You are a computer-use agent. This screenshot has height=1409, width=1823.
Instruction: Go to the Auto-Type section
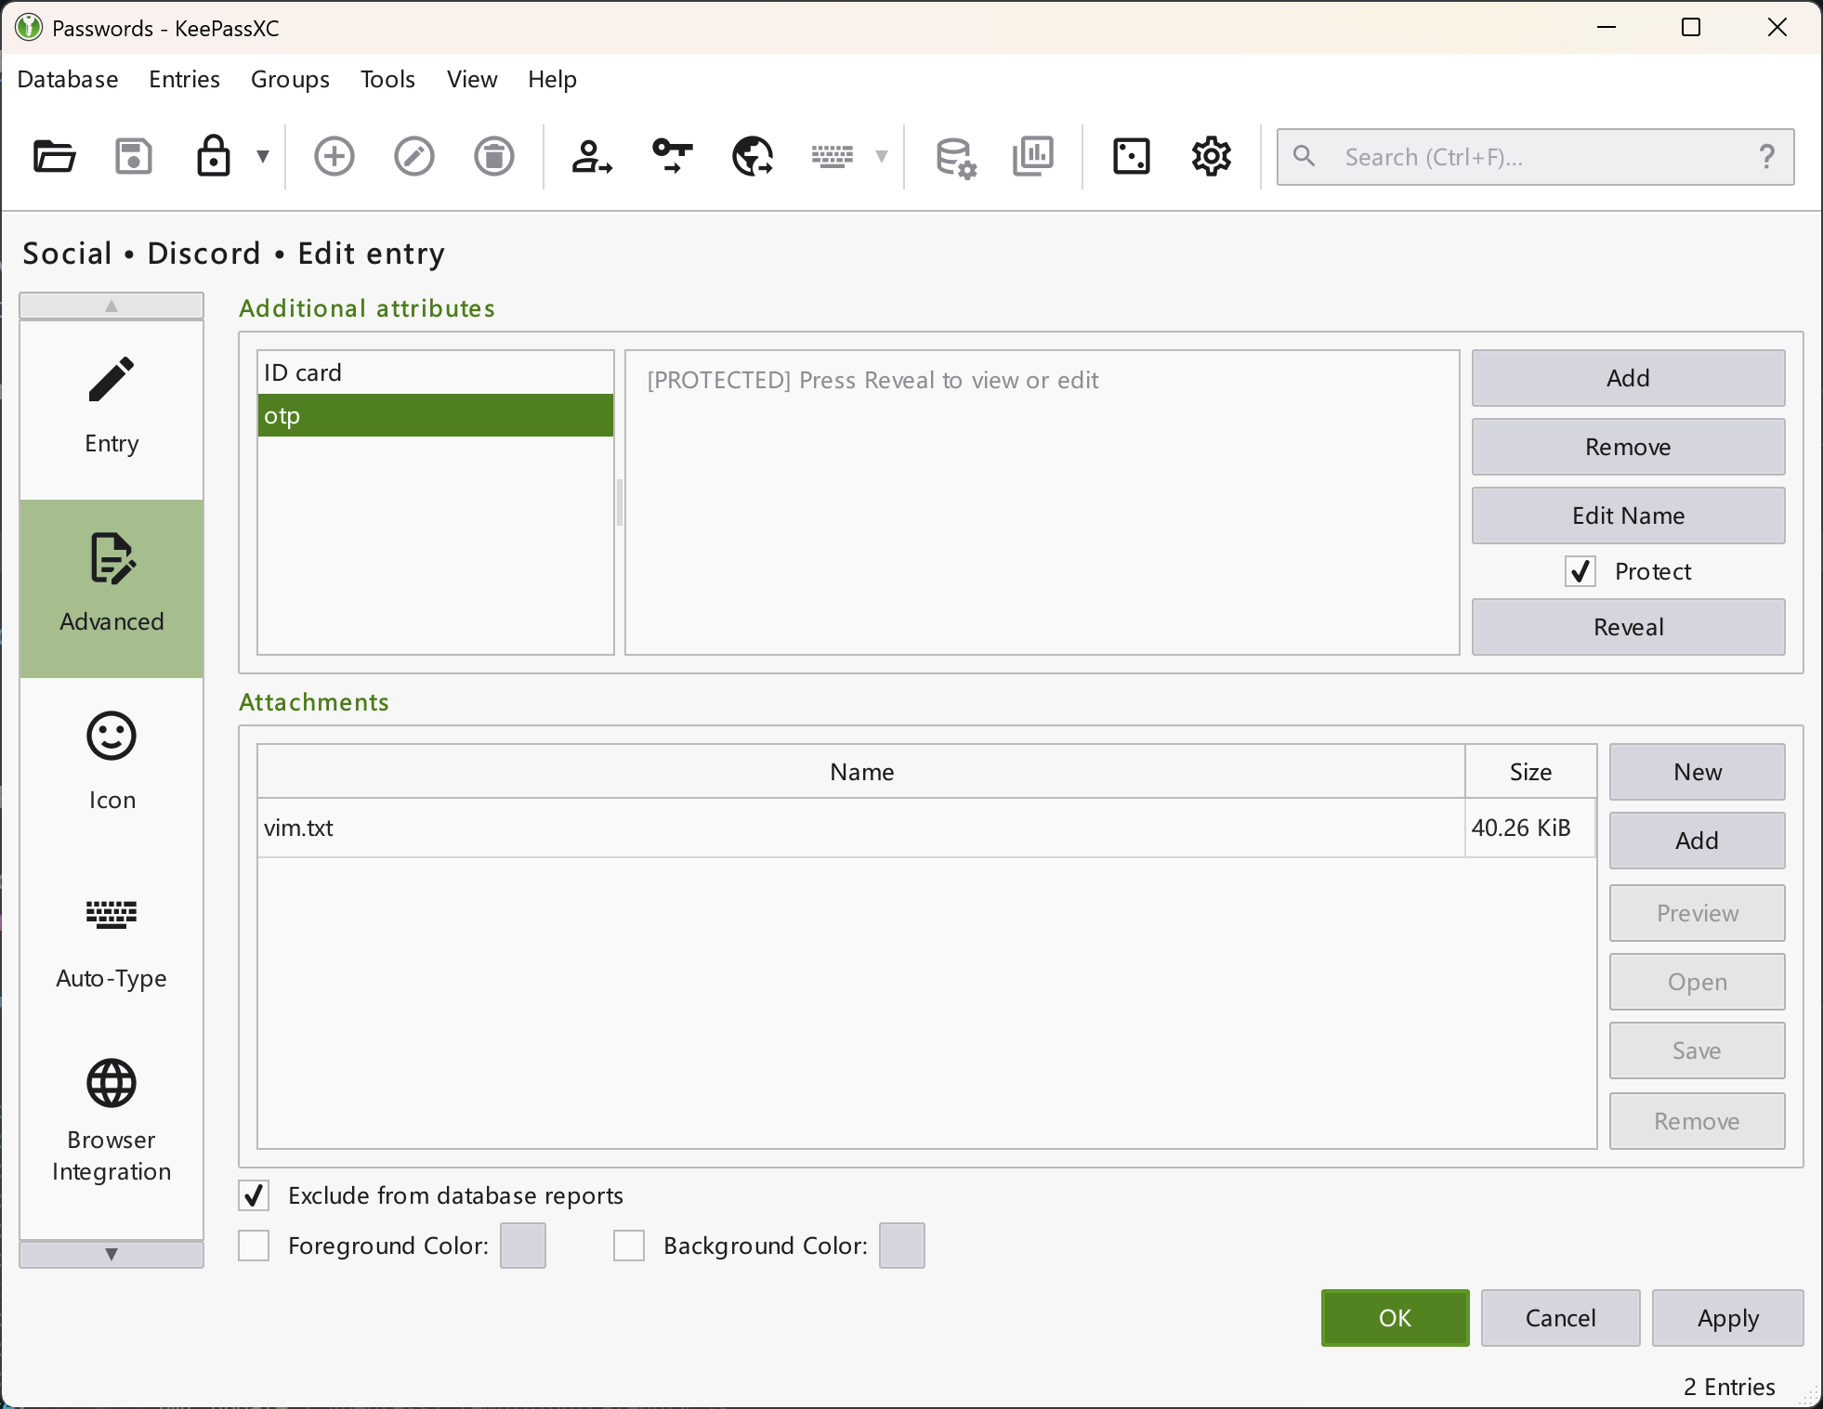[x=111, y=945]
